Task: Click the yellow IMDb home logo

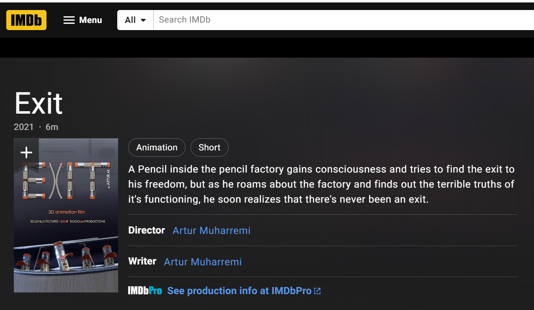Action: point(26,20)
